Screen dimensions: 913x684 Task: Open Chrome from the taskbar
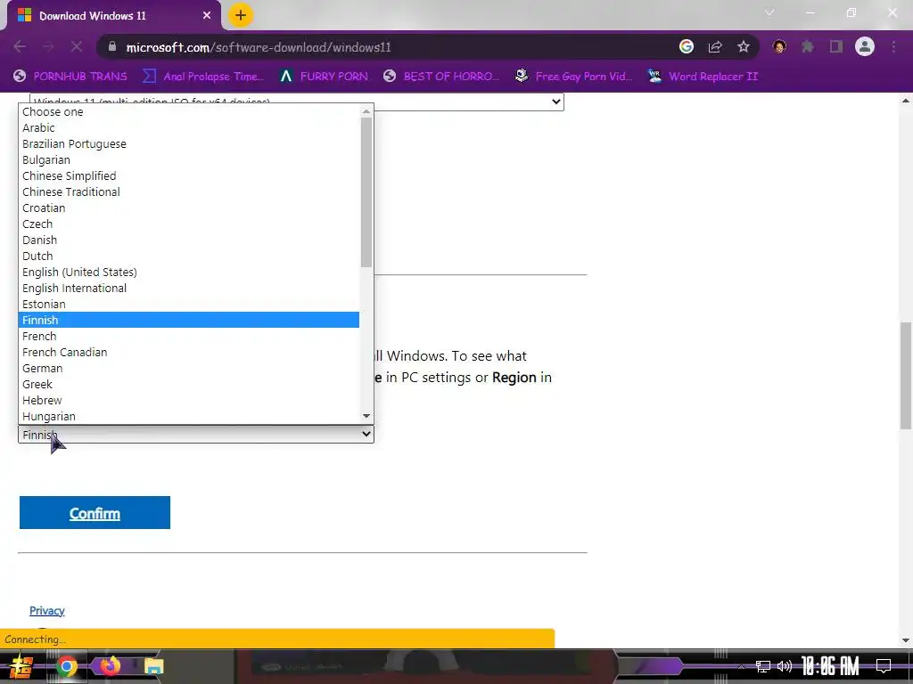tap(66, 666)
